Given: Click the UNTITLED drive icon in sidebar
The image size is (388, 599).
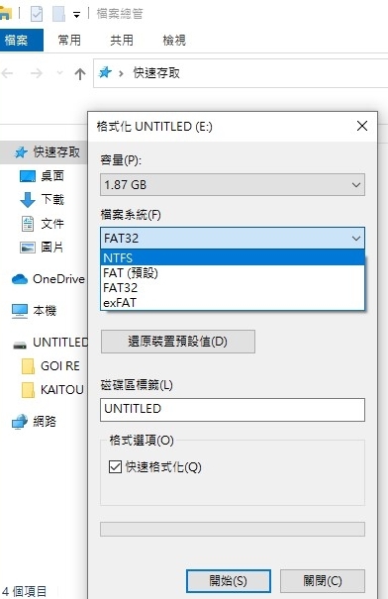Looking at the screenshot, I should 20,345.
